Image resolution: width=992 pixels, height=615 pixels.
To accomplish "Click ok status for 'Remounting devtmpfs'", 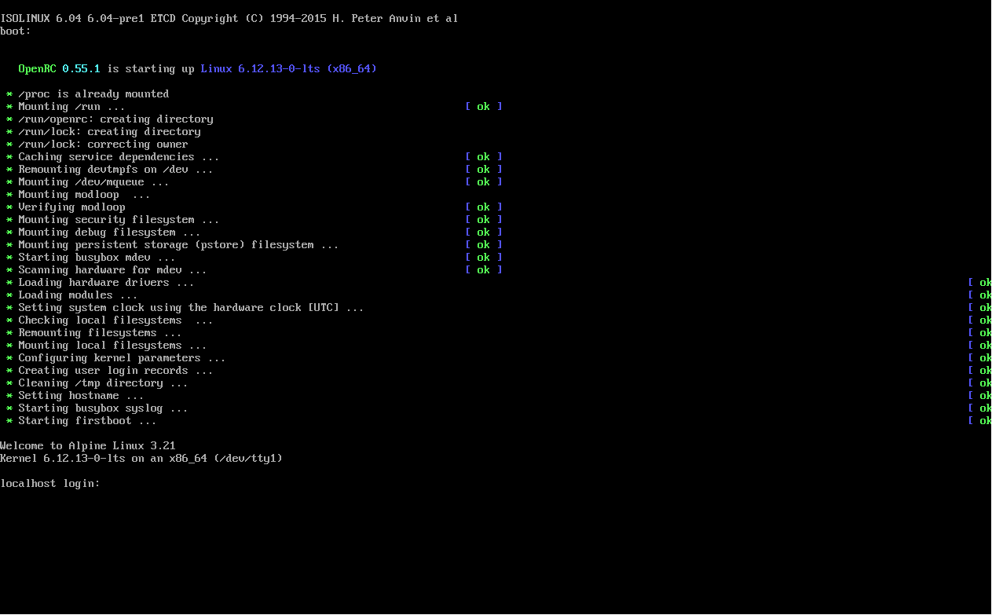I will click(484, 170).
